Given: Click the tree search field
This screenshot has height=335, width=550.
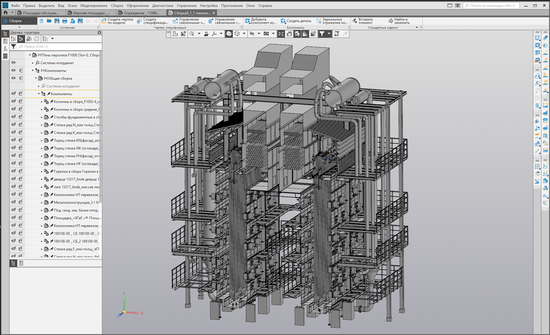Looking at the screenshot, I should pos(60,47).
